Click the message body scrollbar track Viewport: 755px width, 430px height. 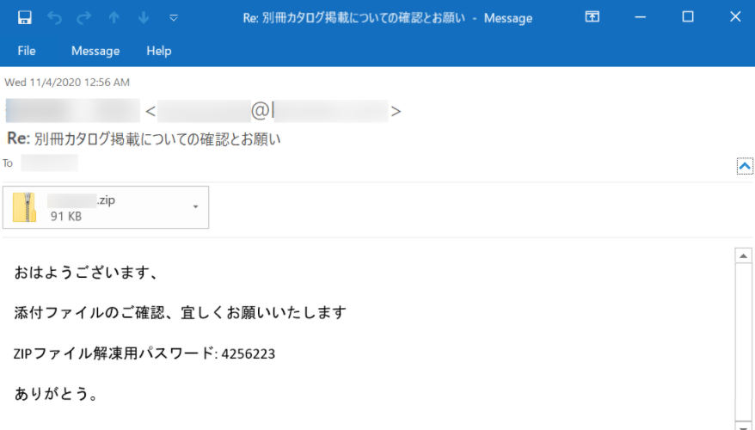744,342
